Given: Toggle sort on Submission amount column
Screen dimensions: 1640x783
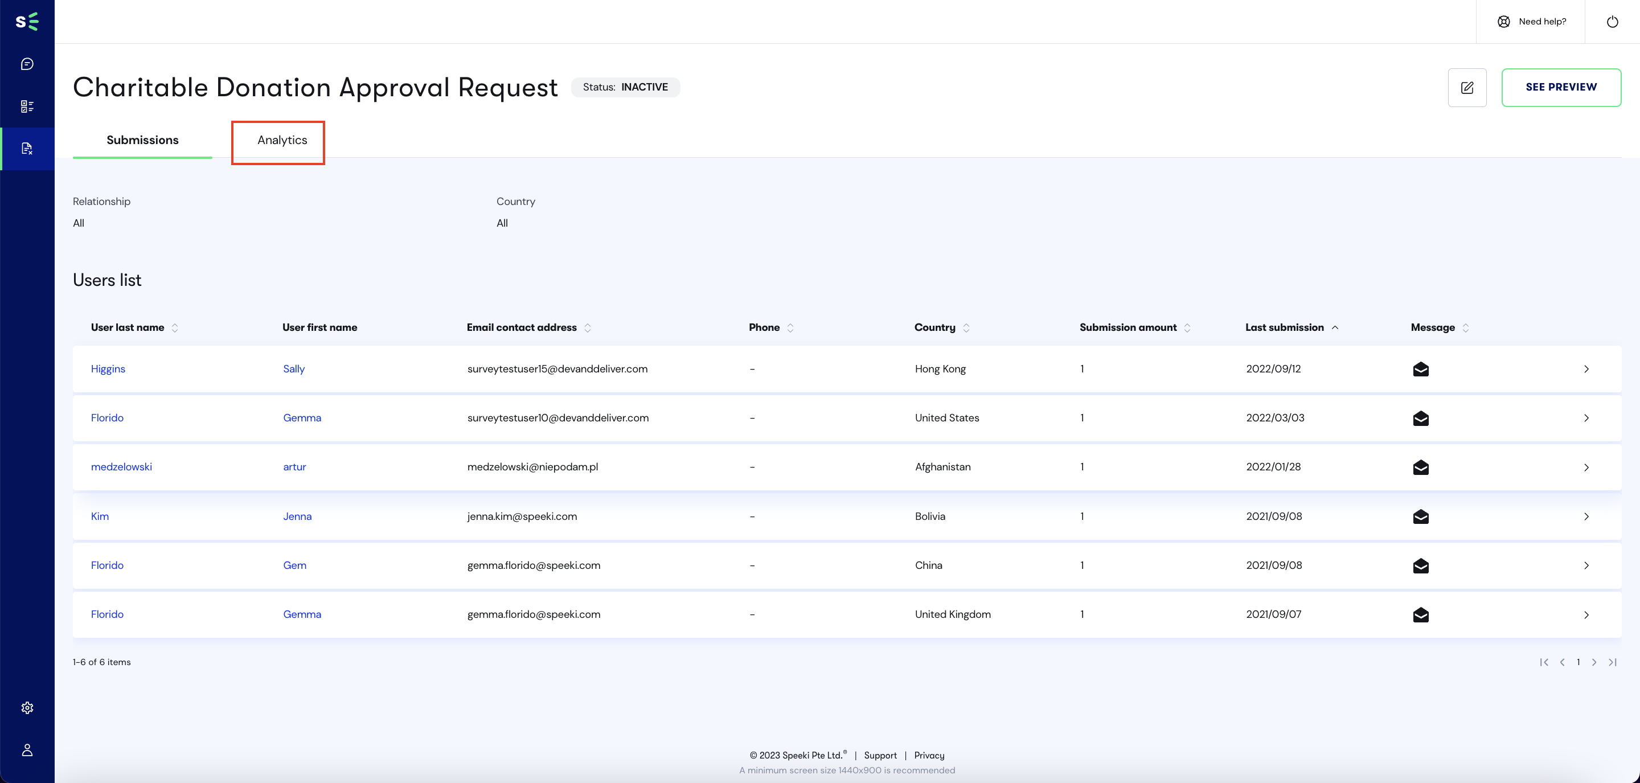Looking at the screenshot, I should coord(1187,328).
